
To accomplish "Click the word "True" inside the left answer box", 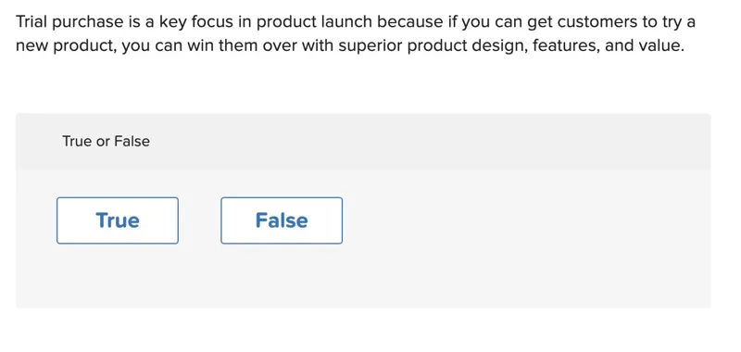I will 118,220.
